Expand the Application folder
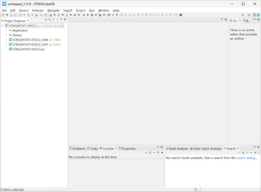Screen dimensions: 261x192 pos(6,30)
